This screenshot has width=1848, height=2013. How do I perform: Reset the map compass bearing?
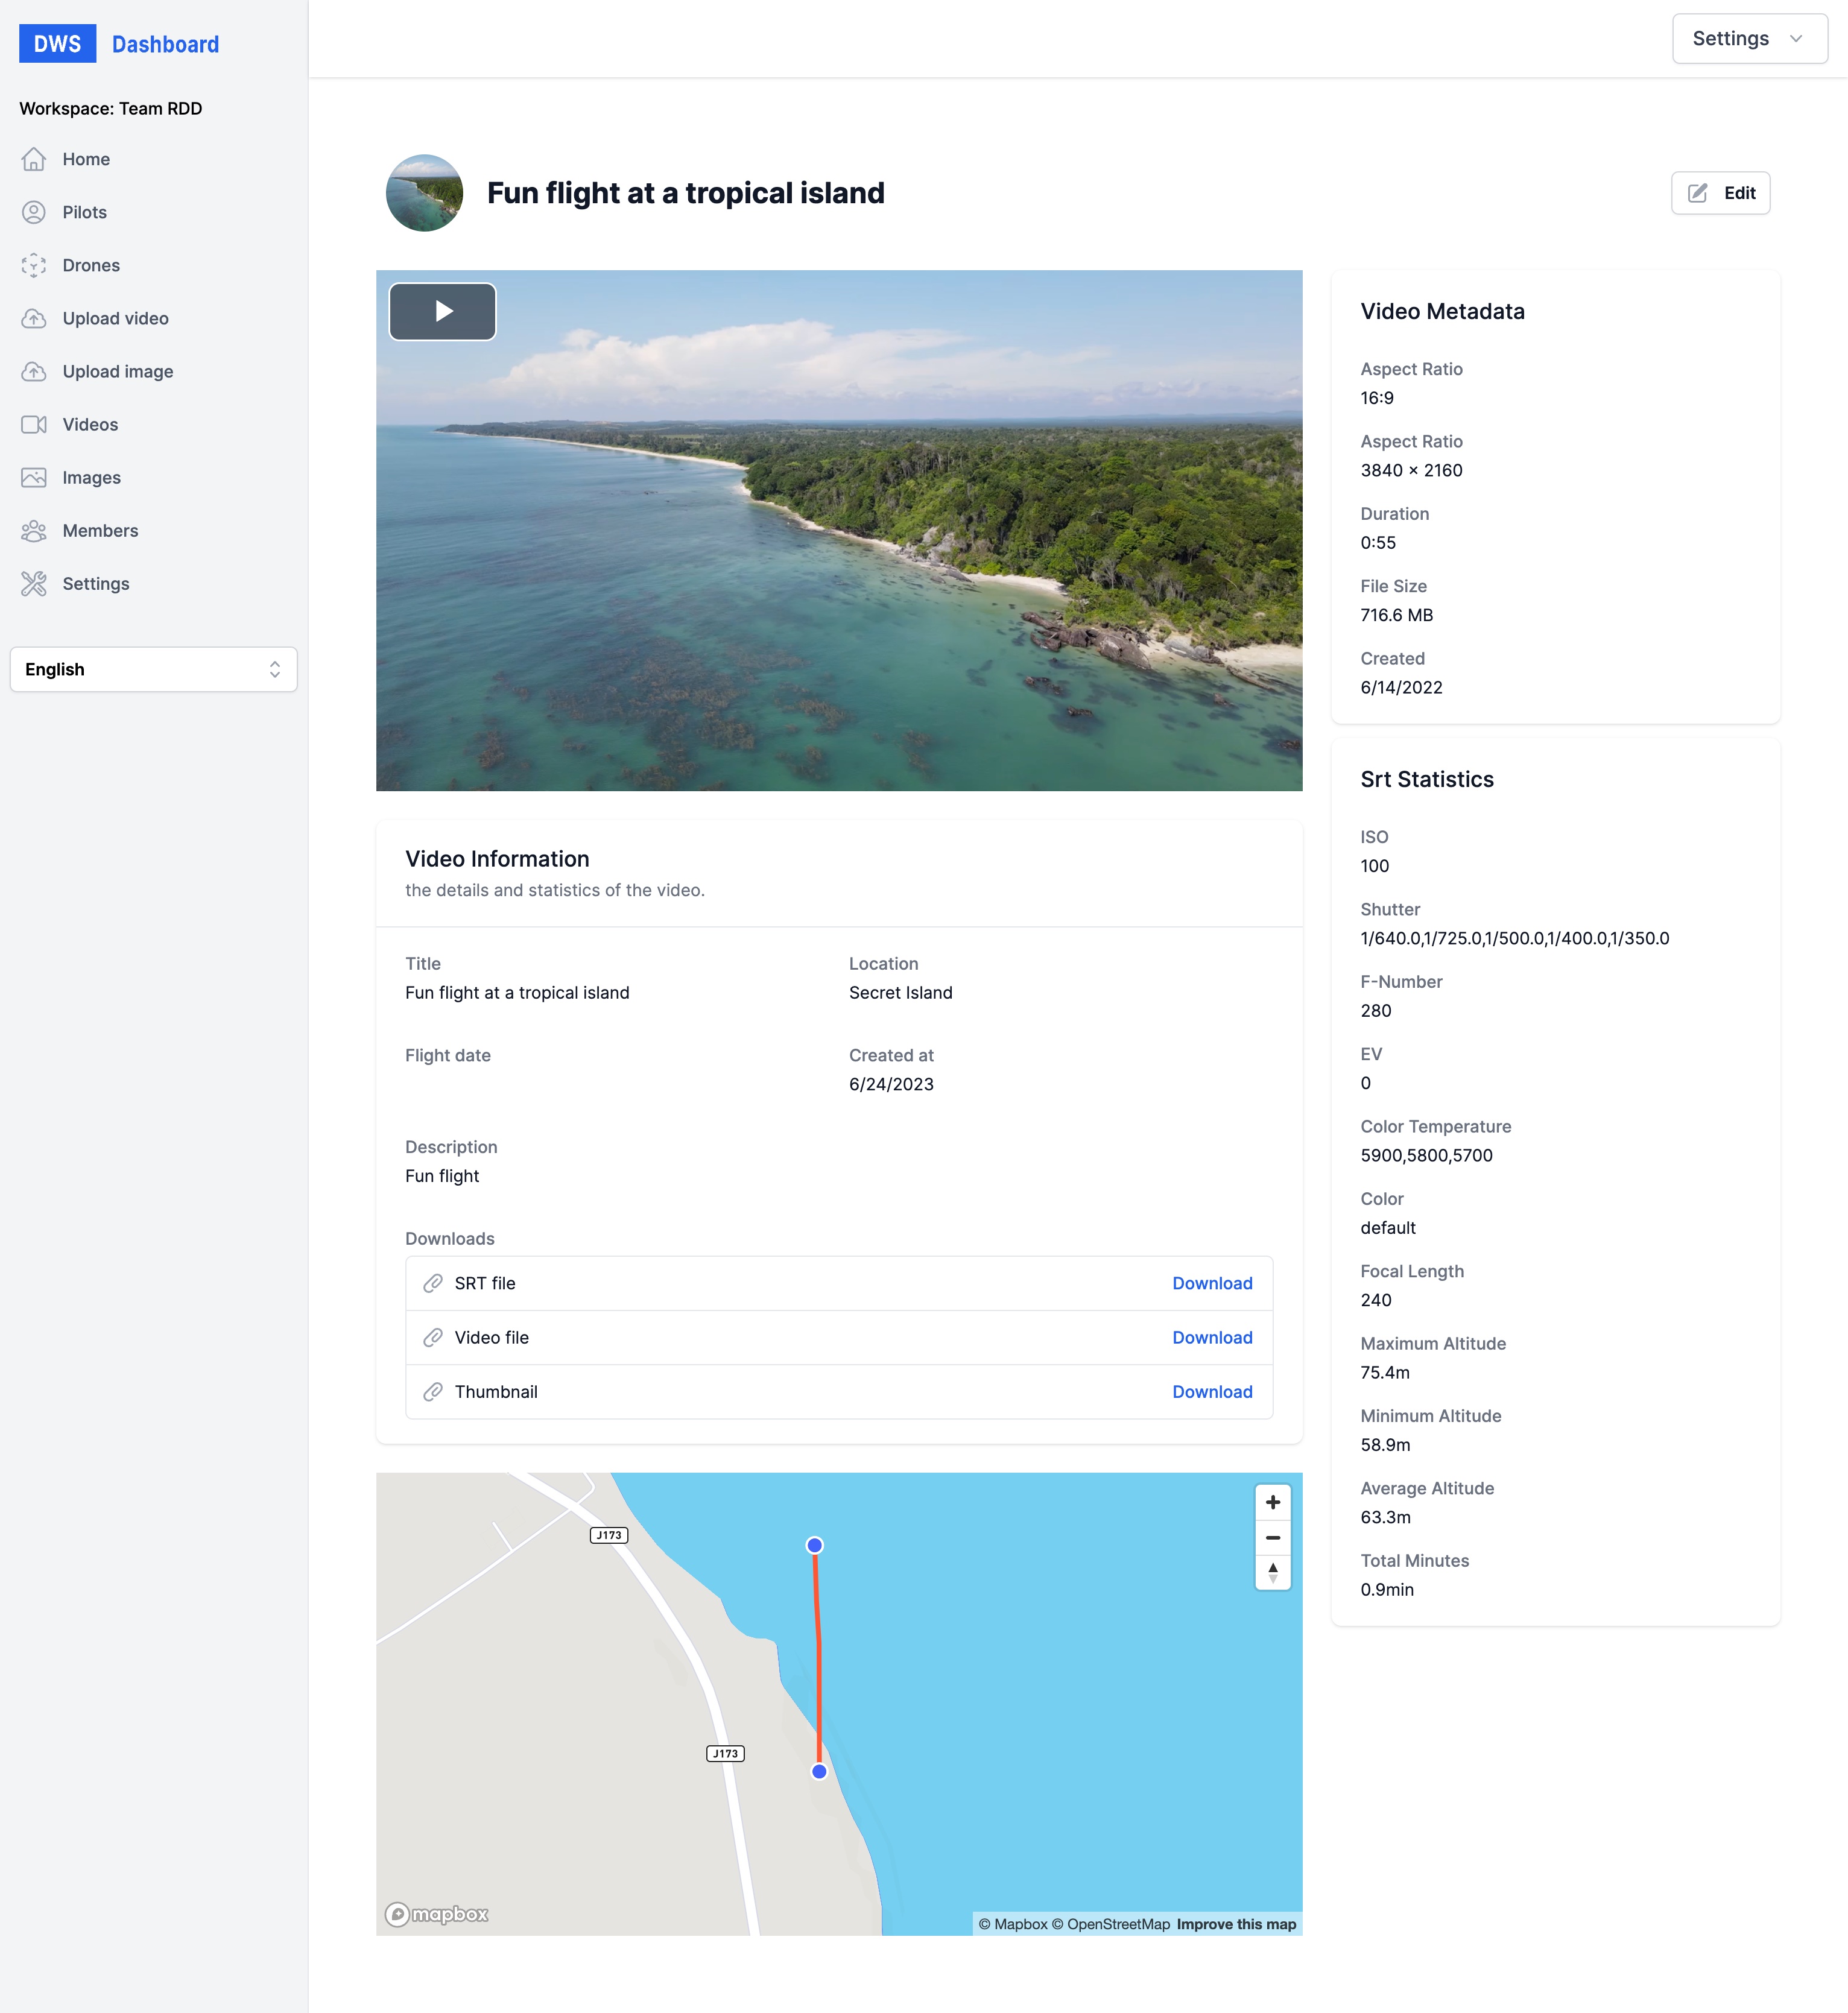[x=1272, y=1572]
